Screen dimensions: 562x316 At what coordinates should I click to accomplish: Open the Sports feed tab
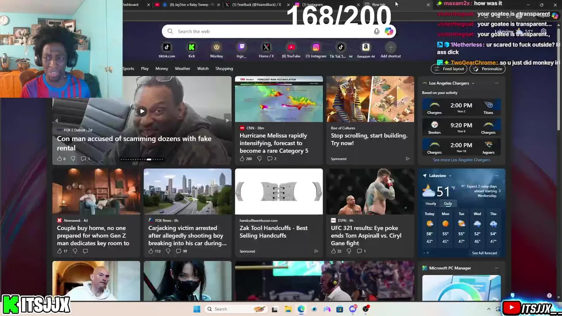[x=128, y=68]
